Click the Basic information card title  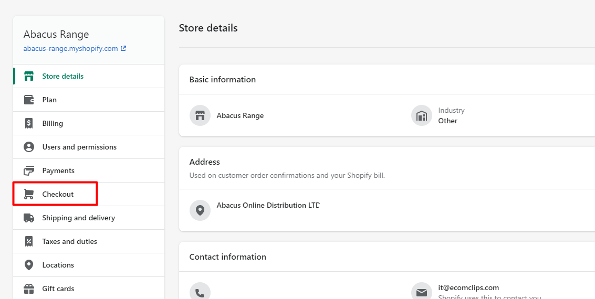coord(223,80)
